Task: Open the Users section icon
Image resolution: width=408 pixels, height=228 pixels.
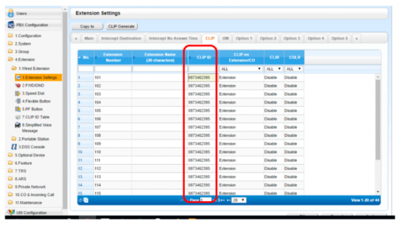Action: coord(11,13)
